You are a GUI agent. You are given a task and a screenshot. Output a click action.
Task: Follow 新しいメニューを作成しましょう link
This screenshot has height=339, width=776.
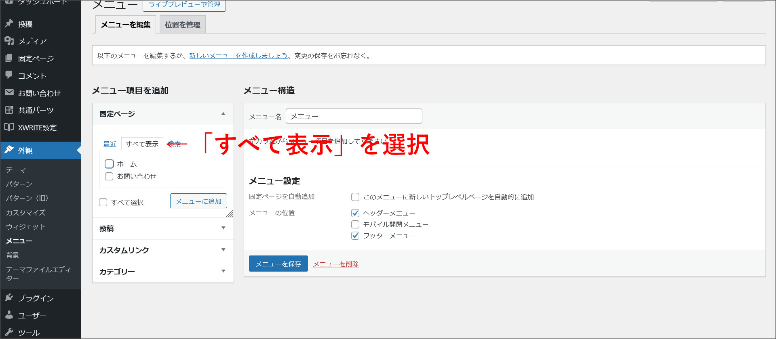(238, 56)
